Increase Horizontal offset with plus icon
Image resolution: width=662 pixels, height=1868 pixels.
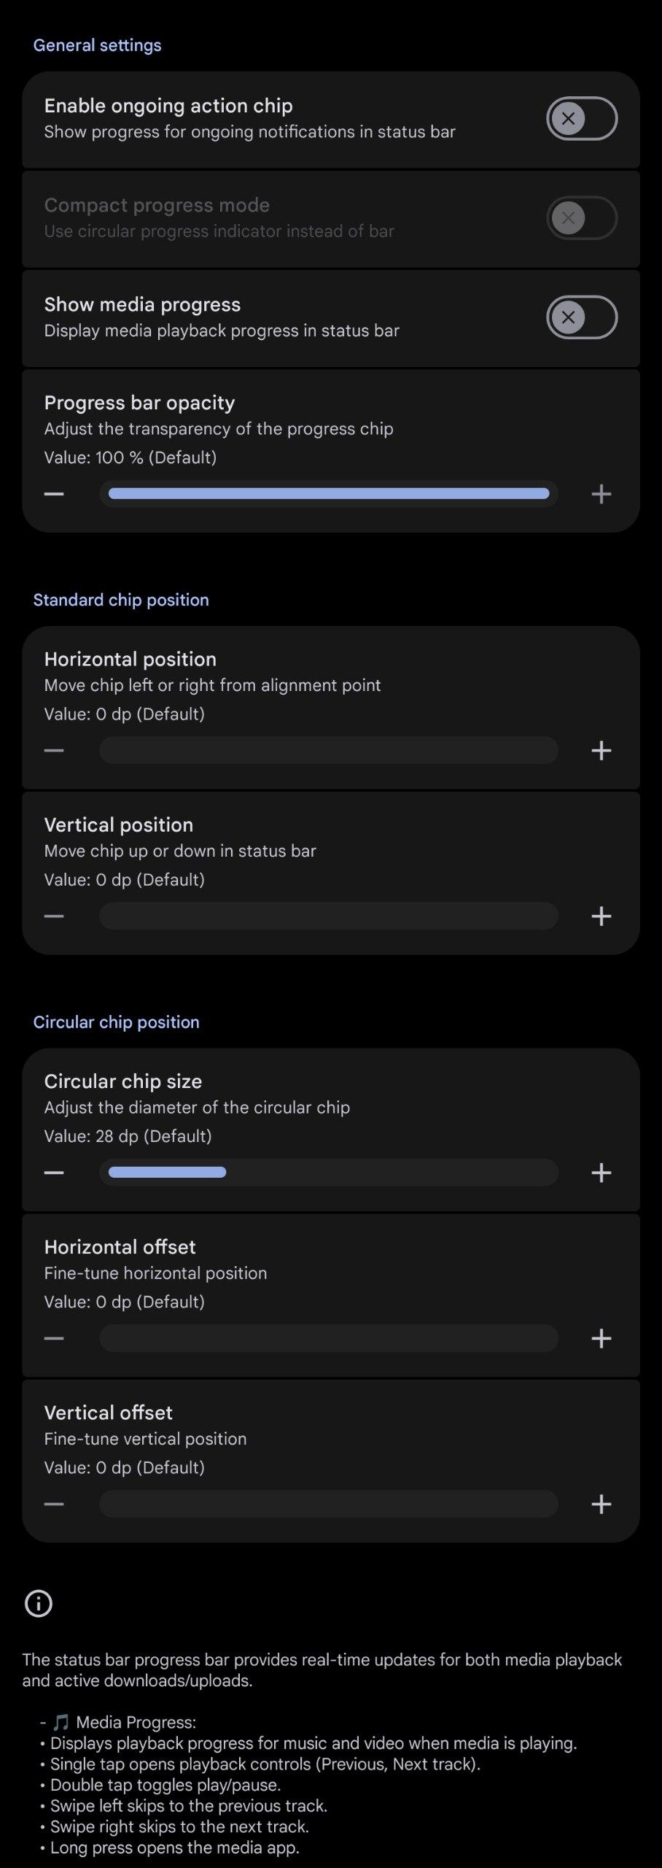601,1338
